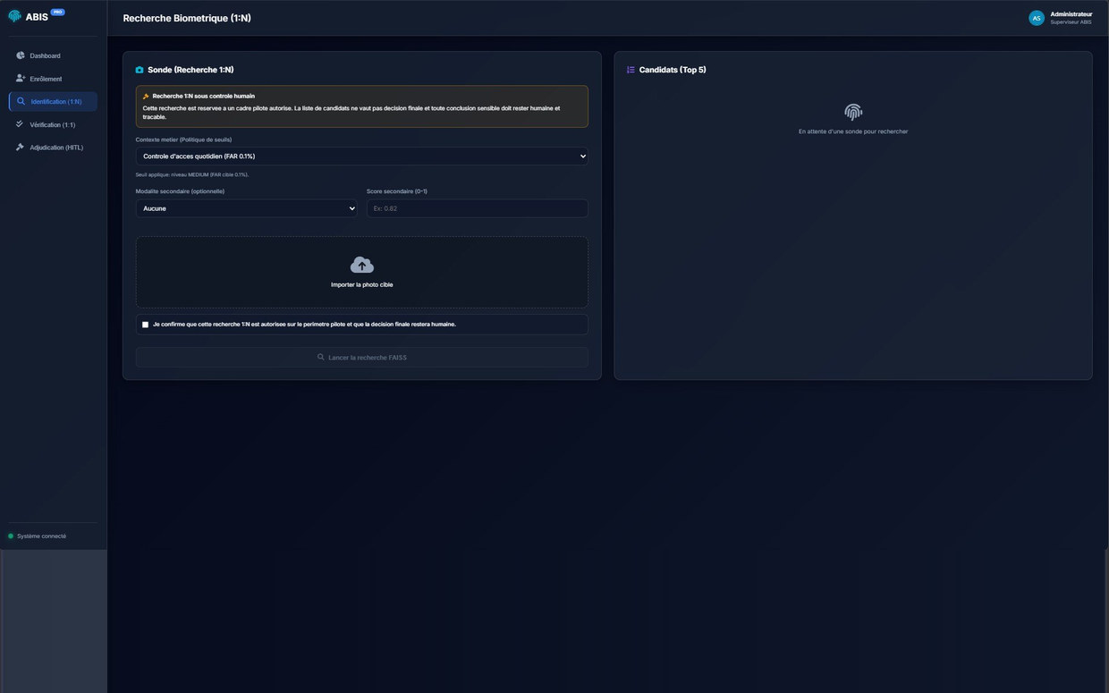Click the Adjudication gavel icon
This screenshot has height=693, width=1109.
click(x=20, y=148)
